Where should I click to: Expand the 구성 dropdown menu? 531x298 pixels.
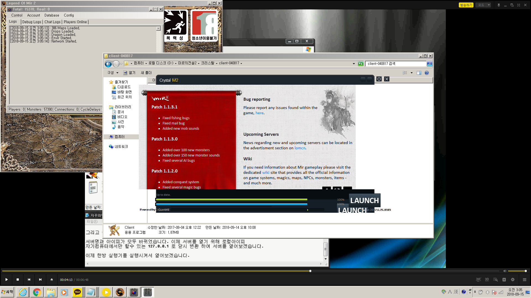pos(113,73)
